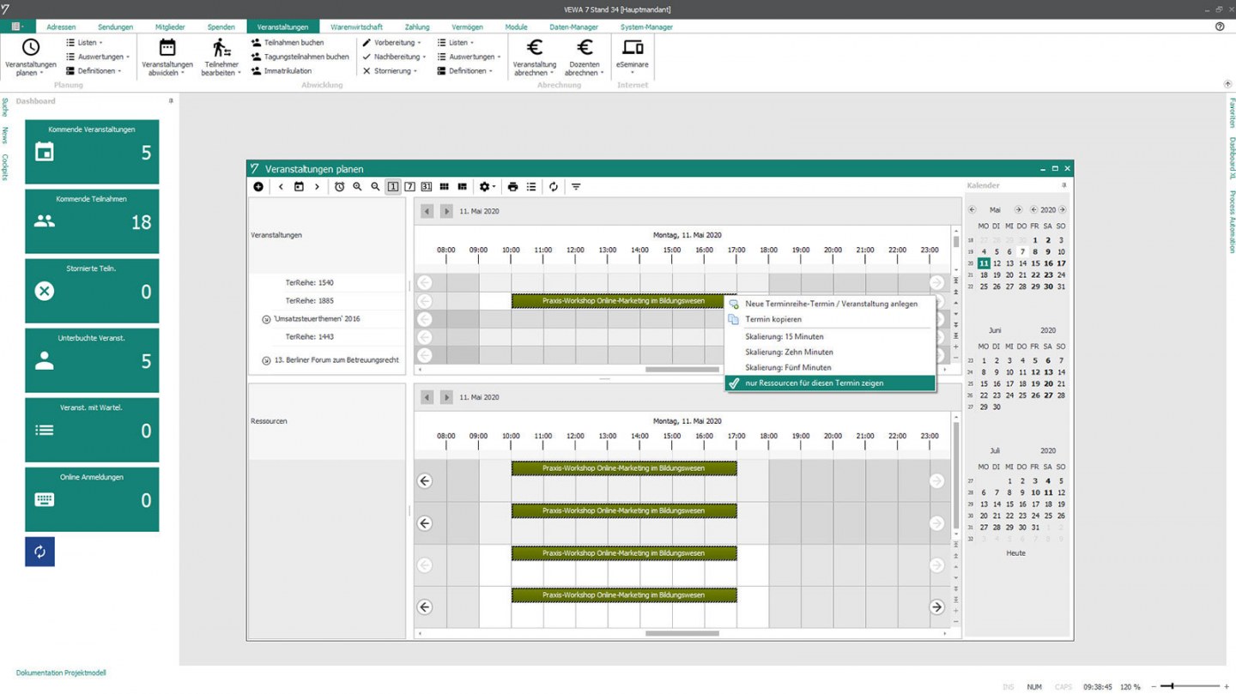
Task: Open the Process Automation side tab
Action: coord(1232,221)
